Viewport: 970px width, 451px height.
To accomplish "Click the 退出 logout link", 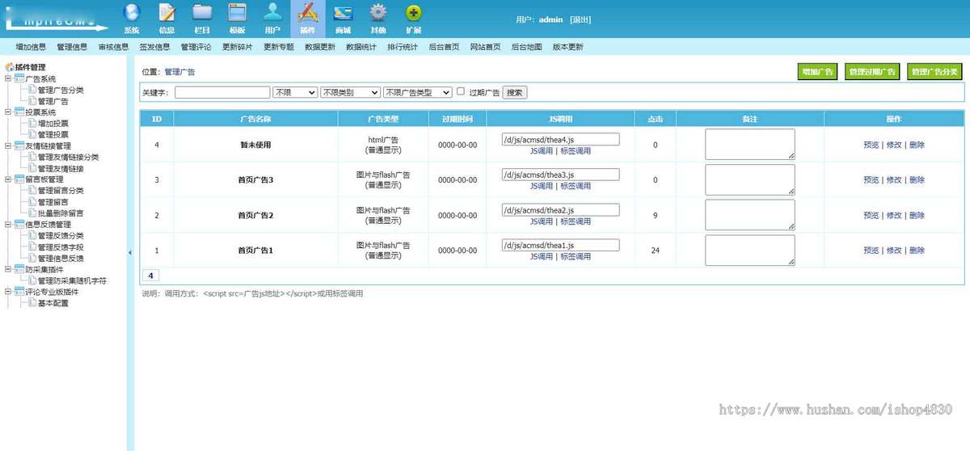I will (x=580, y=19).
